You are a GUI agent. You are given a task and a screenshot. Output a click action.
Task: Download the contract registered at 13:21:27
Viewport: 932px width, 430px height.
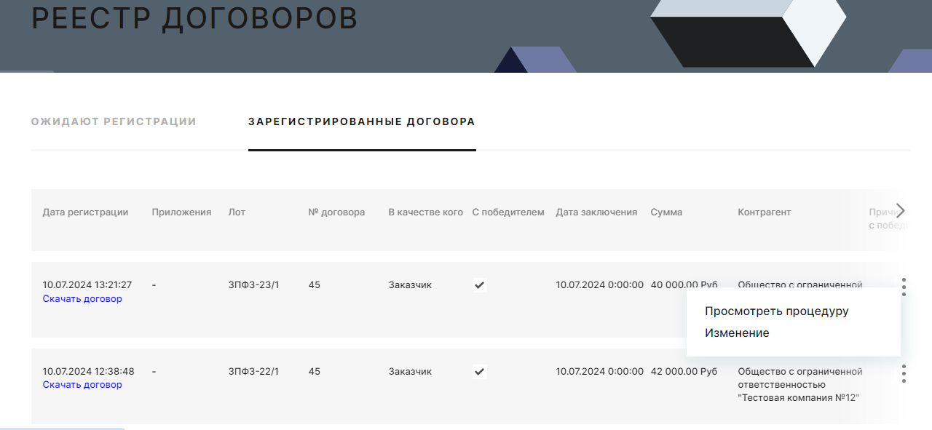82,298
